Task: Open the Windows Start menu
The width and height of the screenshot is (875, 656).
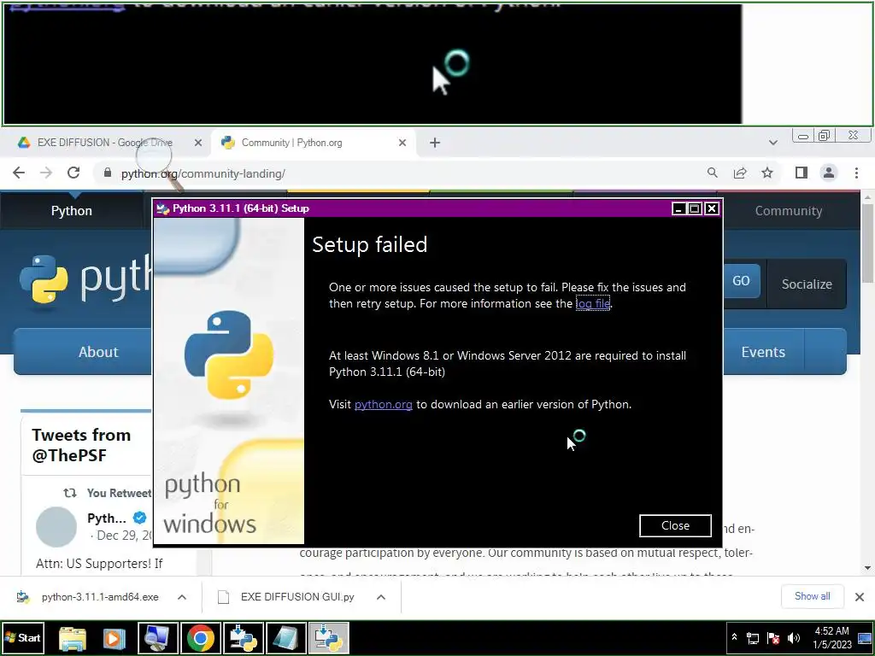Action: click(x=22, y=637)
